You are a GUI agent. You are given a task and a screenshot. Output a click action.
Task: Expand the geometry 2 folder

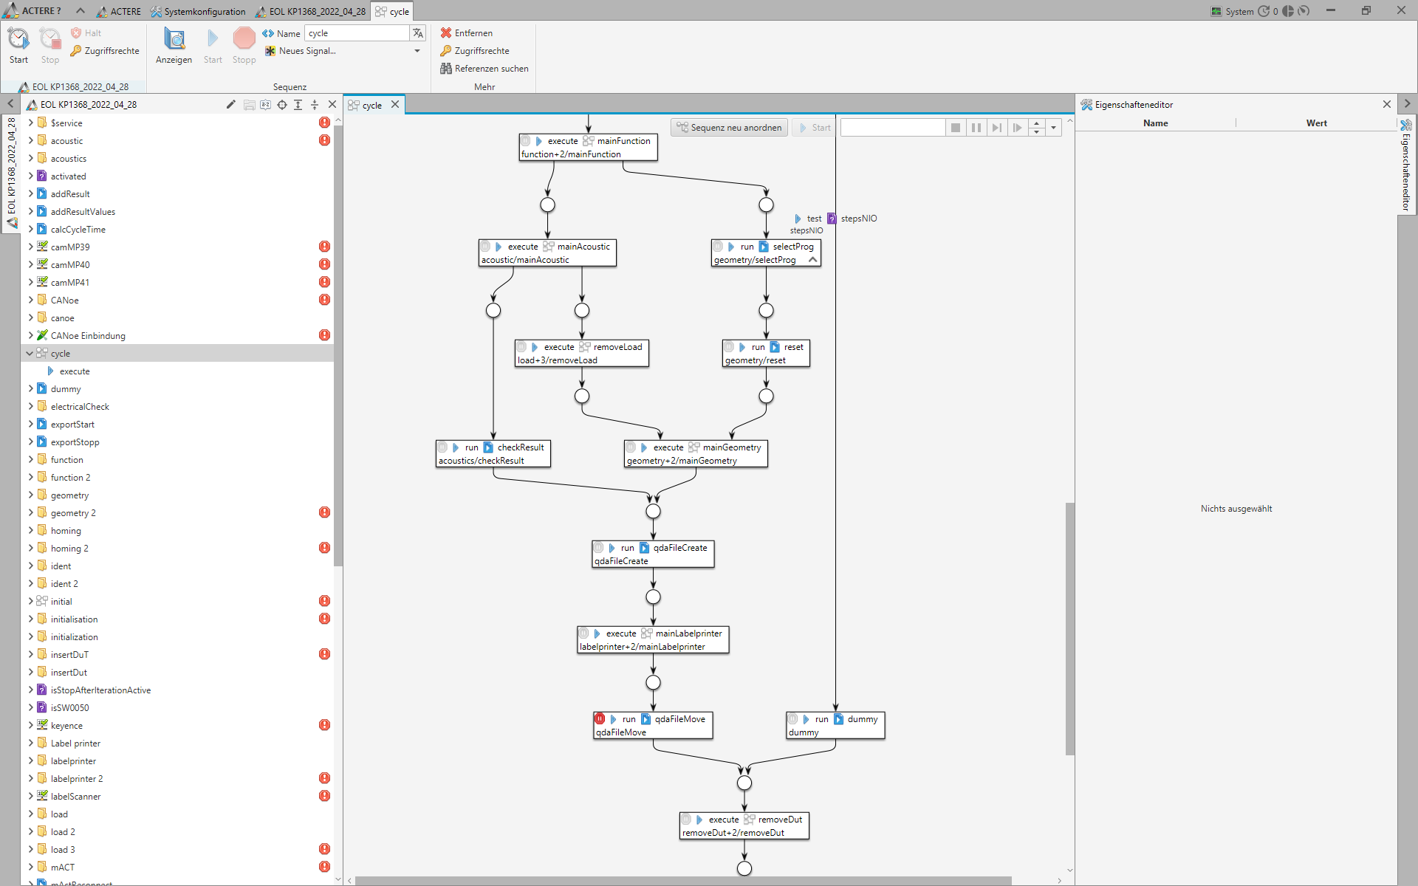[30, 512]
